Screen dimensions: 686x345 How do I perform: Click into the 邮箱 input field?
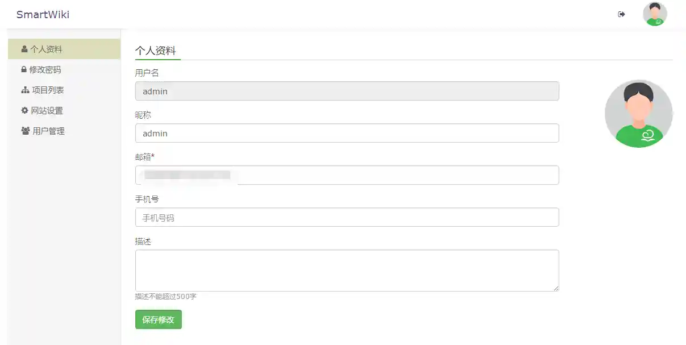pos(347,175)
